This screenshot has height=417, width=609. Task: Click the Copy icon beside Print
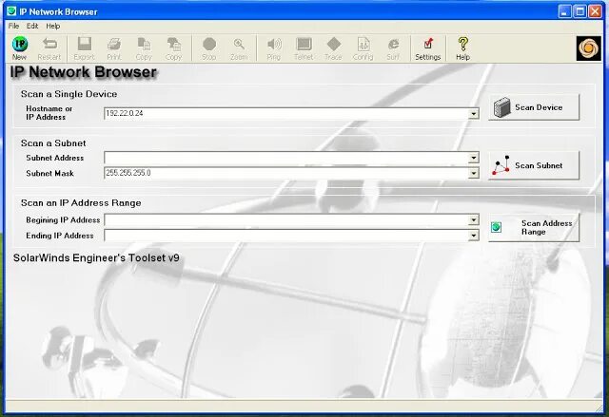click(144, 48)
